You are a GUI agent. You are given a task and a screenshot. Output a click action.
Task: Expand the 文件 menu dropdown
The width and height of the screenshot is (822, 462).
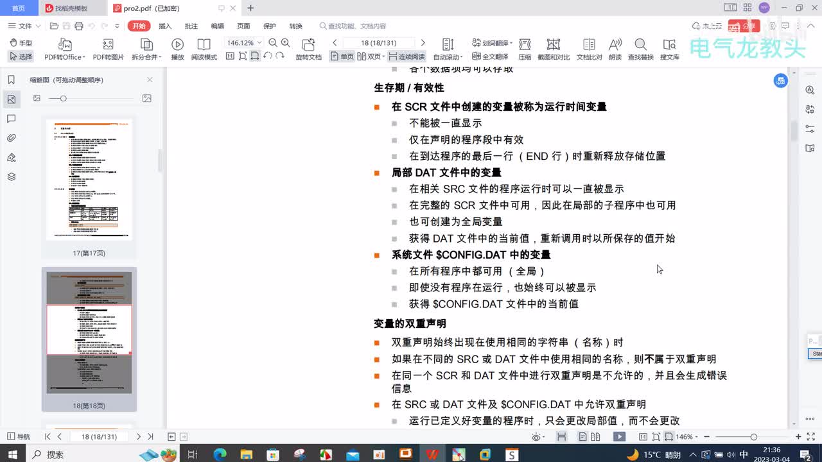(24, 26)
